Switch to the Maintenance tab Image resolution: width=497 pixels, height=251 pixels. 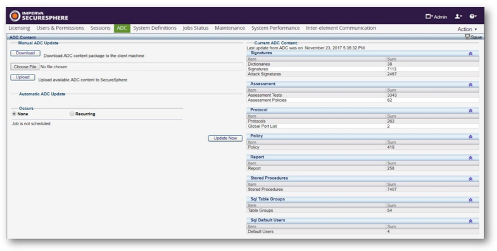point(230,28)
